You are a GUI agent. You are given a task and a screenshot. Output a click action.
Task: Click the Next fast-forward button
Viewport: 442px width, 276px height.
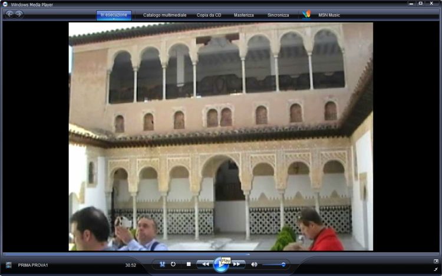(x=237, y=264)
